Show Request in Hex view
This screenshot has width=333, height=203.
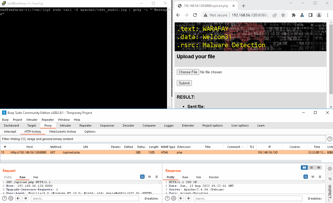click(x=36, y=177)
